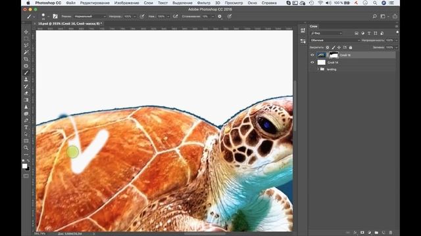Image resolution: width=421 pixels, height=236 pixels.
Task: Open the brush preset picker dropdown
Action: [x=48, y=16]
